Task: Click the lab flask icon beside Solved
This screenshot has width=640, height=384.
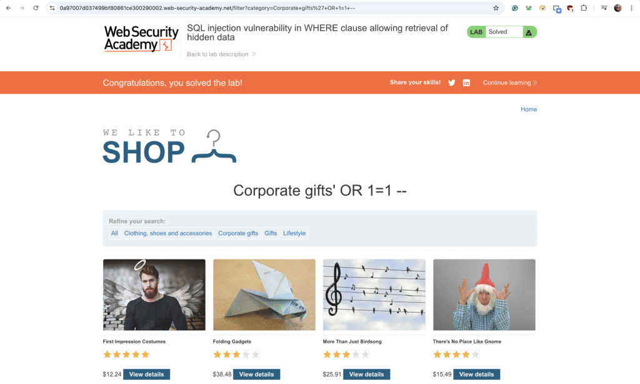Action: coord(529,32)
